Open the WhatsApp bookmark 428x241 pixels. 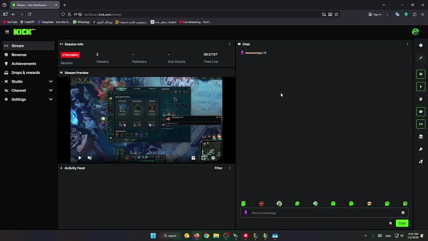81,22
